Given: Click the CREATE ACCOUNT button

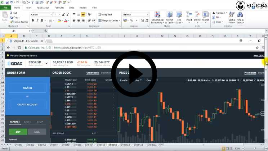Looking at the screenshot, I should coord(27,104).
